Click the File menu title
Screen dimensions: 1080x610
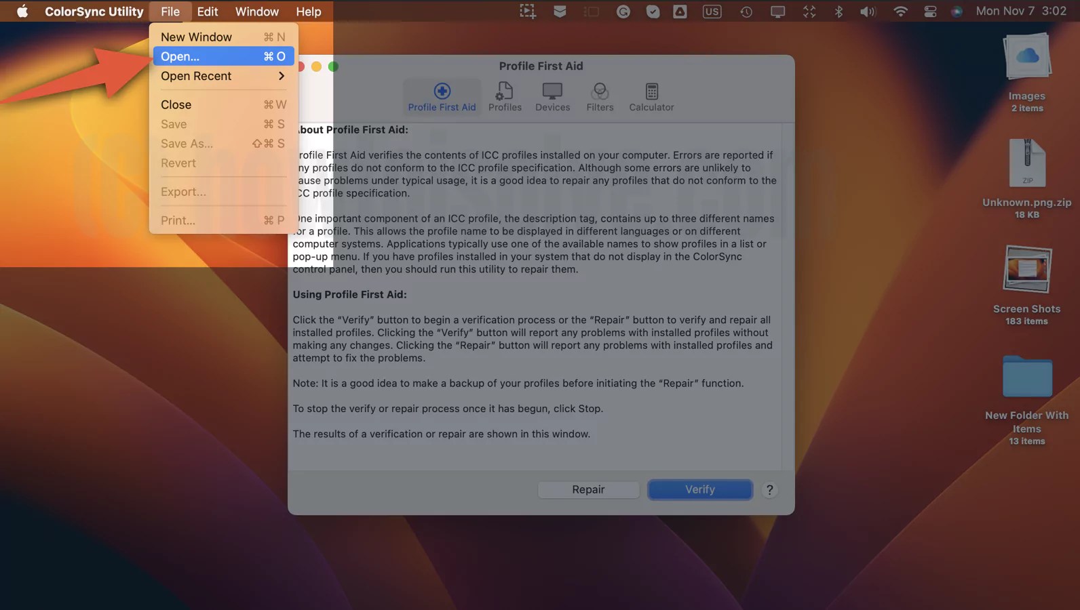(x=170, y=11)
